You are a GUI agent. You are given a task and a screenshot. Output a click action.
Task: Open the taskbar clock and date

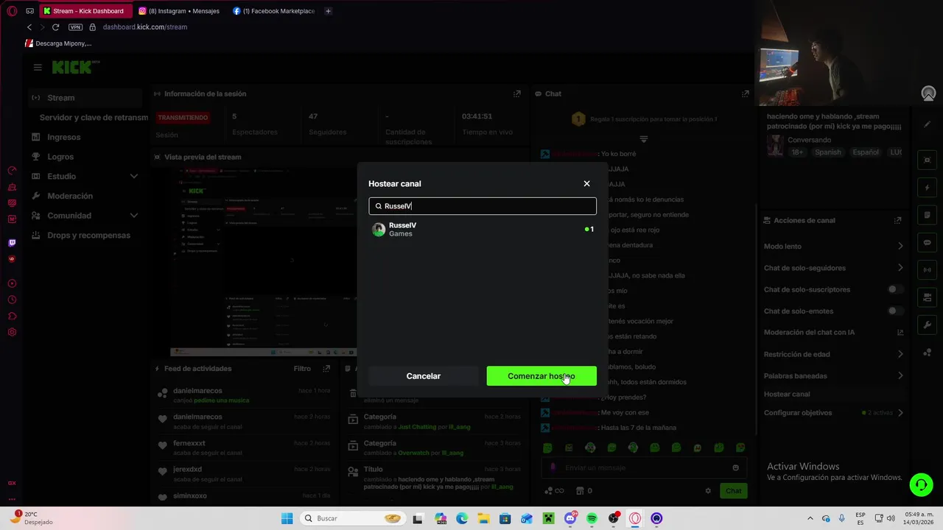point(919,518)
